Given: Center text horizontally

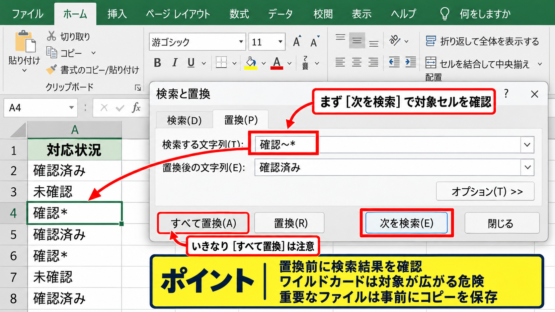Looking at the screenshot, I should pos(357,62).
